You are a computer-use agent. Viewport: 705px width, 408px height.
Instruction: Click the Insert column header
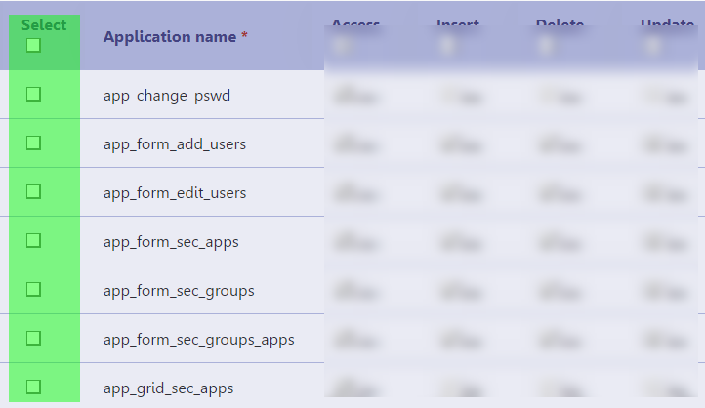(458, 23)
